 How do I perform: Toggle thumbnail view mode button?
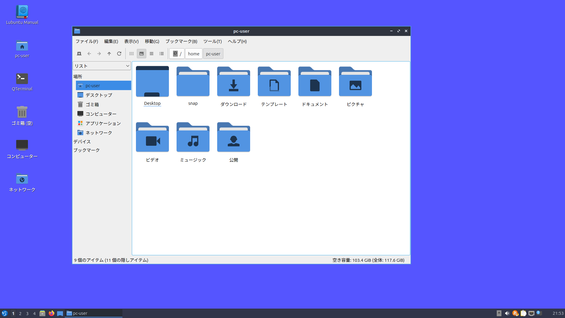click(x=142, y=54)
